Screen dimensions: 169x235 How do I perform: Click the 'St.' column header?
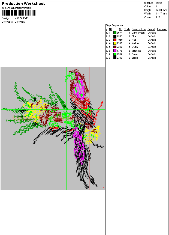click(x=121, y=29)
